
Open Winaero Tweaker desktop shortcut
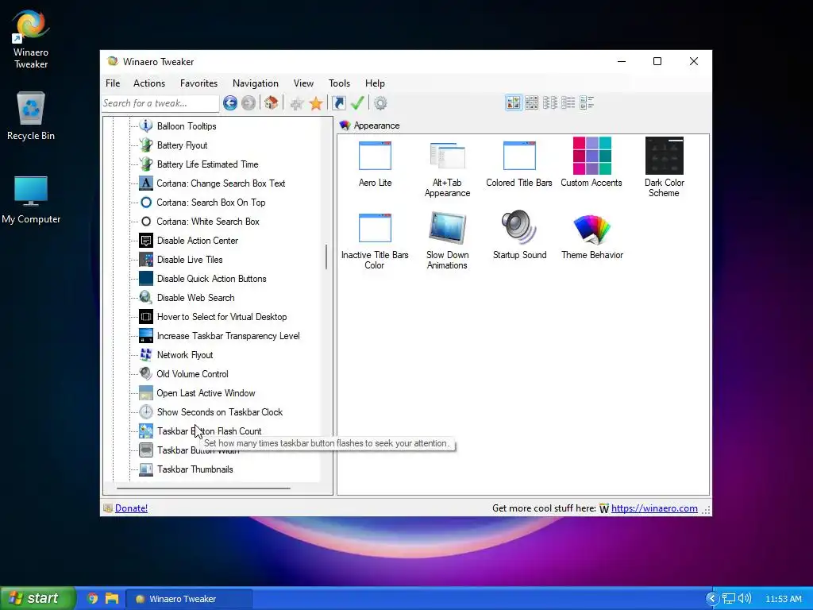pyautogui.click(x=31, y=40)
